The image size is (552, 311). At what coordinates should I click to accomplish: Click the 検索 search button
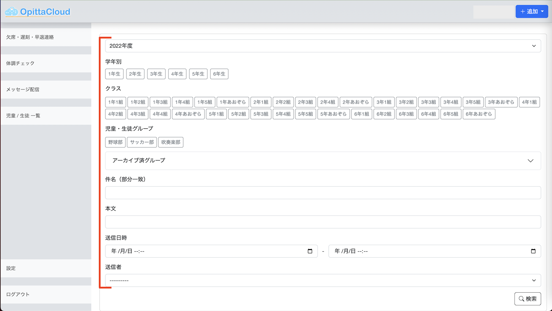tap(528, 299)
